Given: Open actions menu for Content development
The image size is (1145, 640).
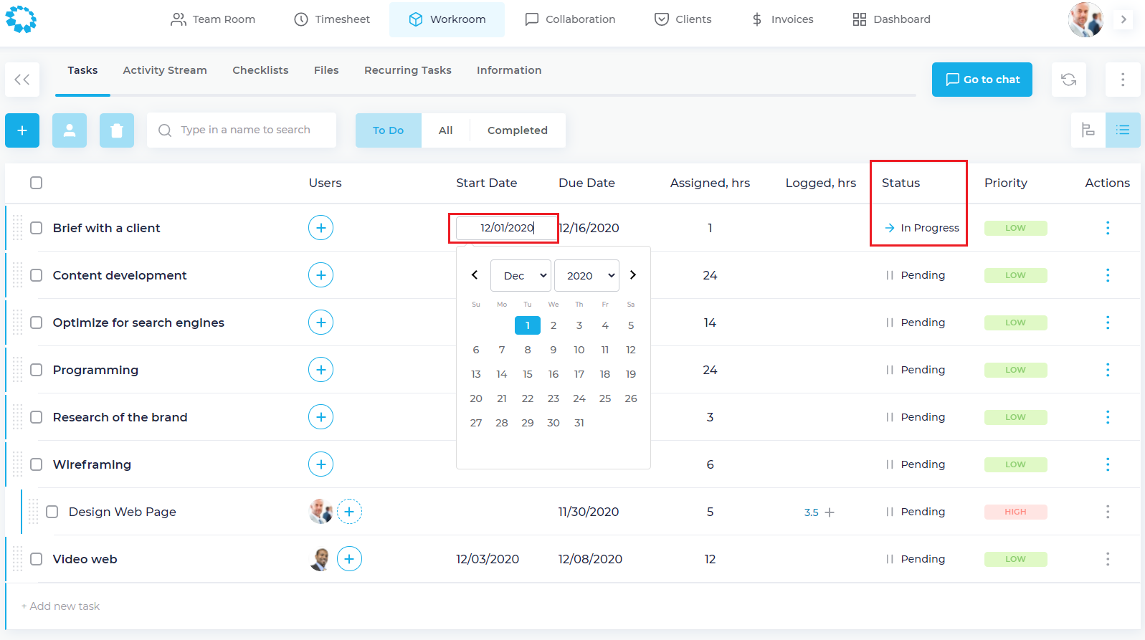Looking at the screenshot, I should 1107,275.
